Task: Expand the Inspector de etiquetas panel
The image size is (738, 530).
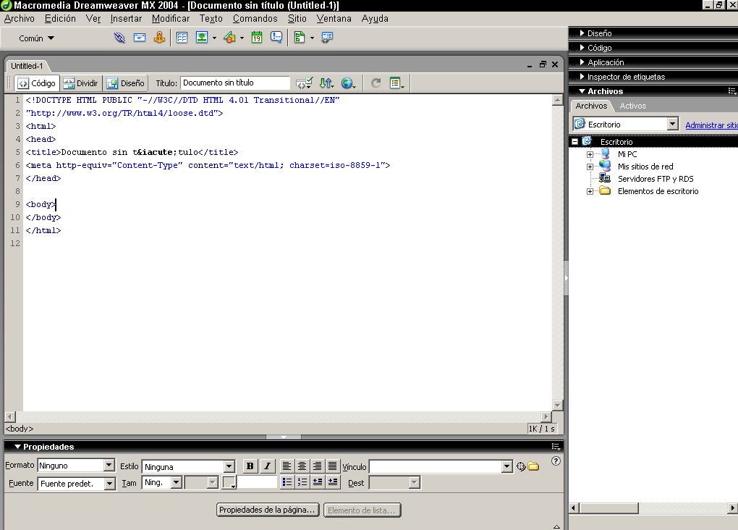Action: pos(582,77)
